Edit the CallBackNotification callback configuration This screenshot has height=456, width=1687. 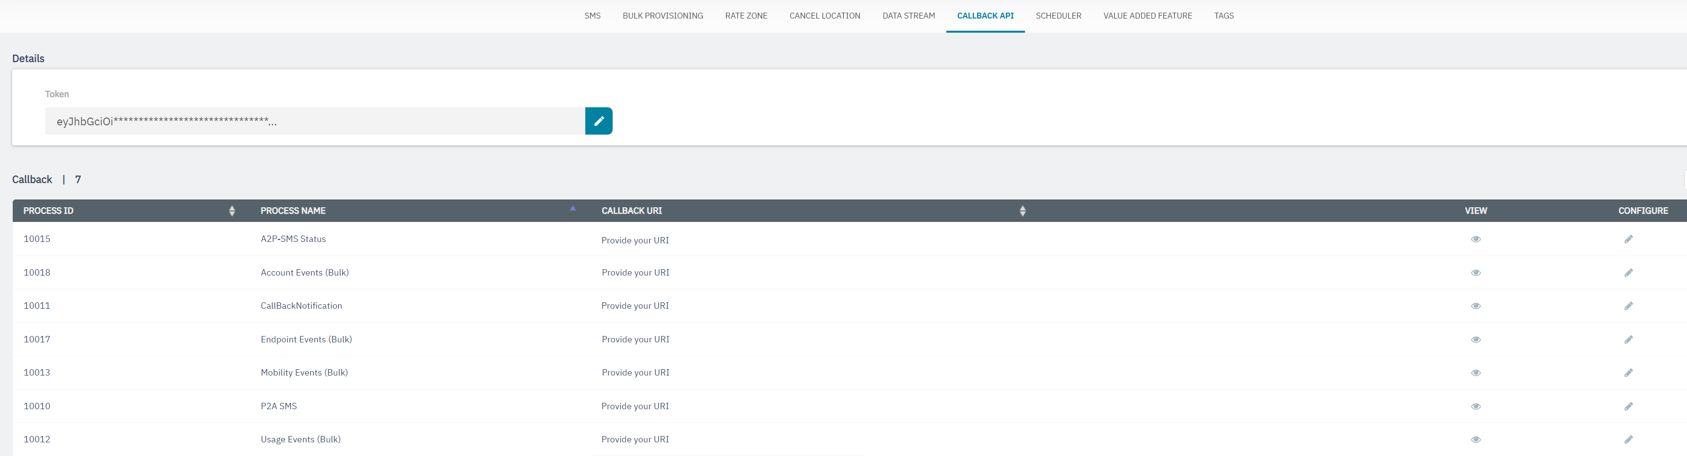click(x=1628, y=306)
